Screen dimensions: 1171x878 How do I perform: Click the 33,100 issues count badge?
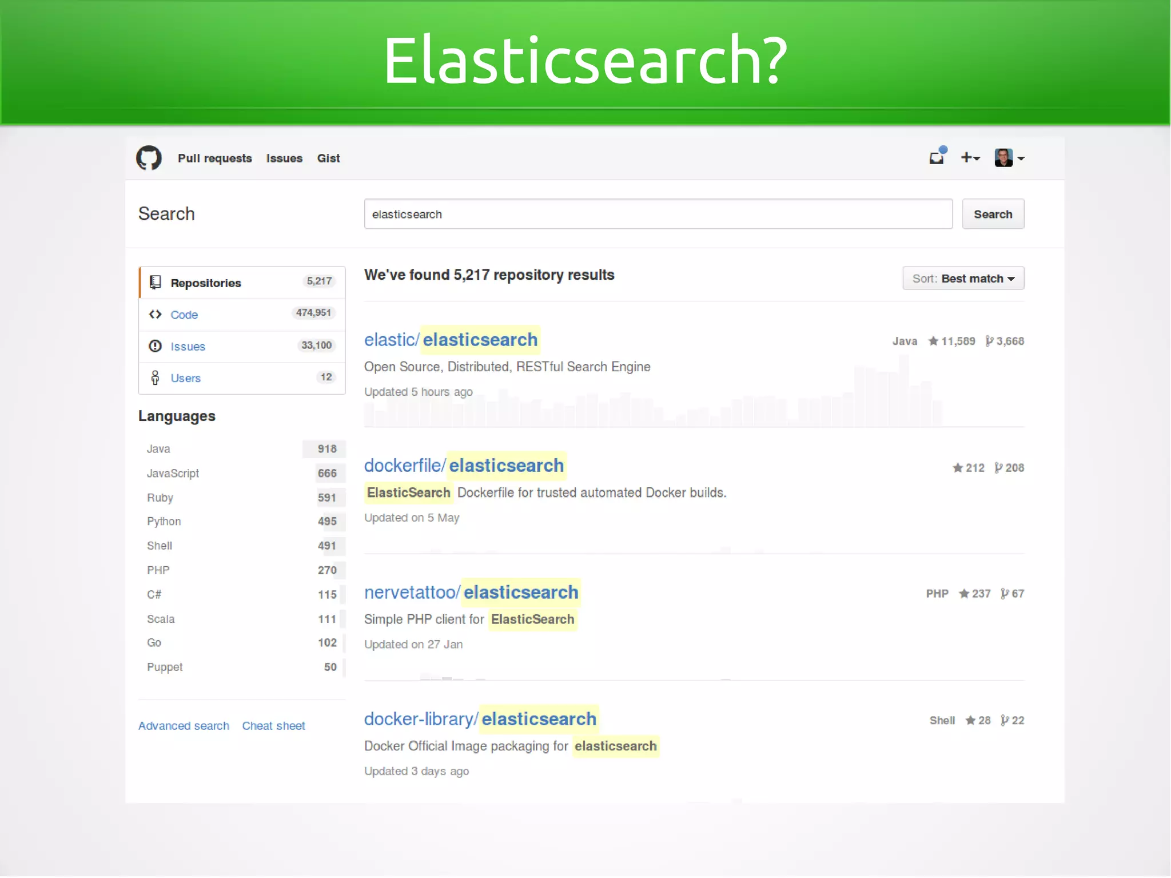point(316,345)
